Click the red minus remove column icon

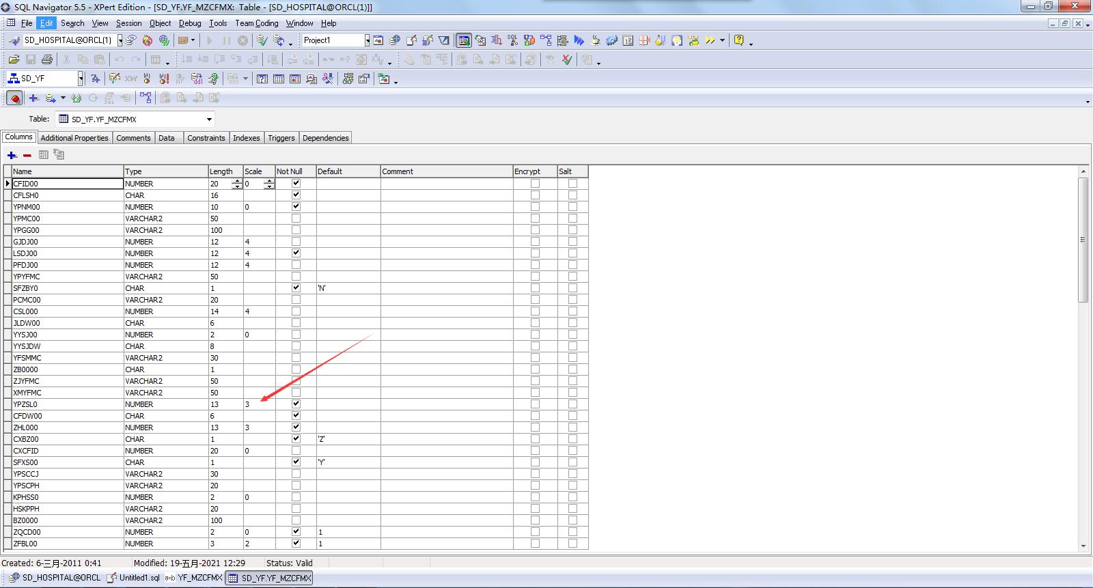[x=27, y=155]
